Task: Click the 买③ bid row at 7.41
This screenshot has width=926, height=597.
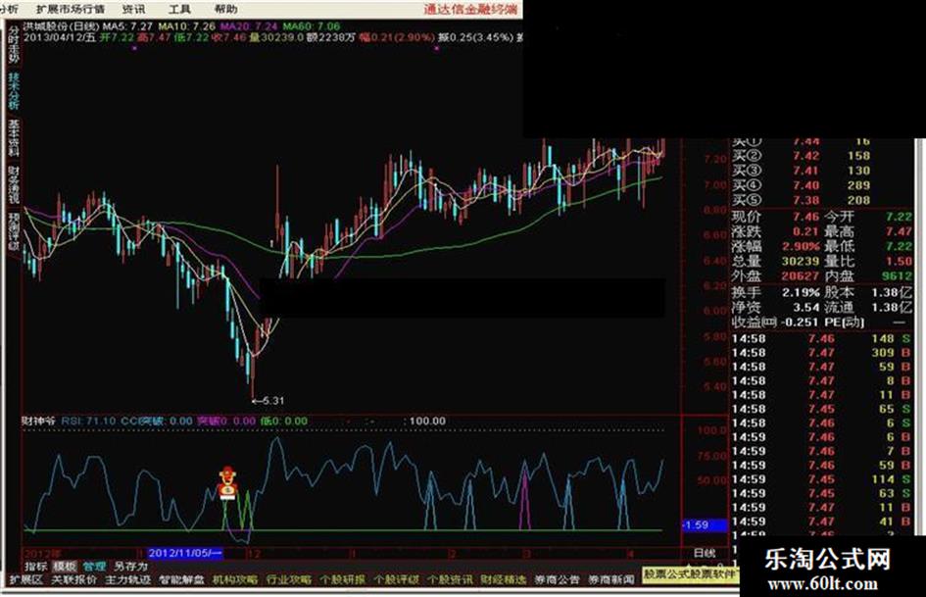Action: coord(802,171)
